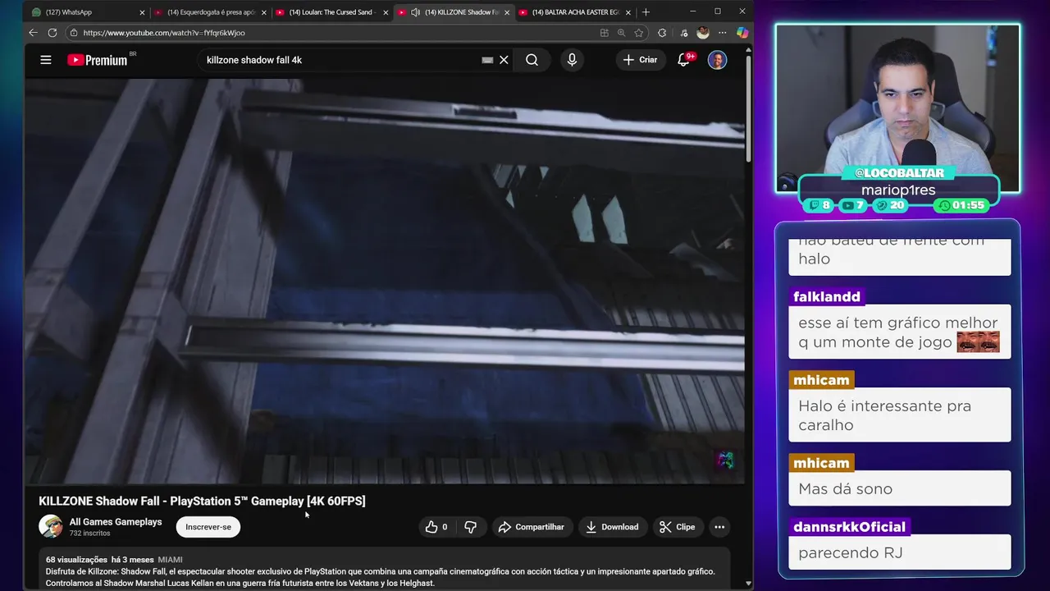Image resolution: width=1050 pixels, height=591 pixels.
Task: Click dannsrkkOficial username in chat
Action: coord(849,527)
